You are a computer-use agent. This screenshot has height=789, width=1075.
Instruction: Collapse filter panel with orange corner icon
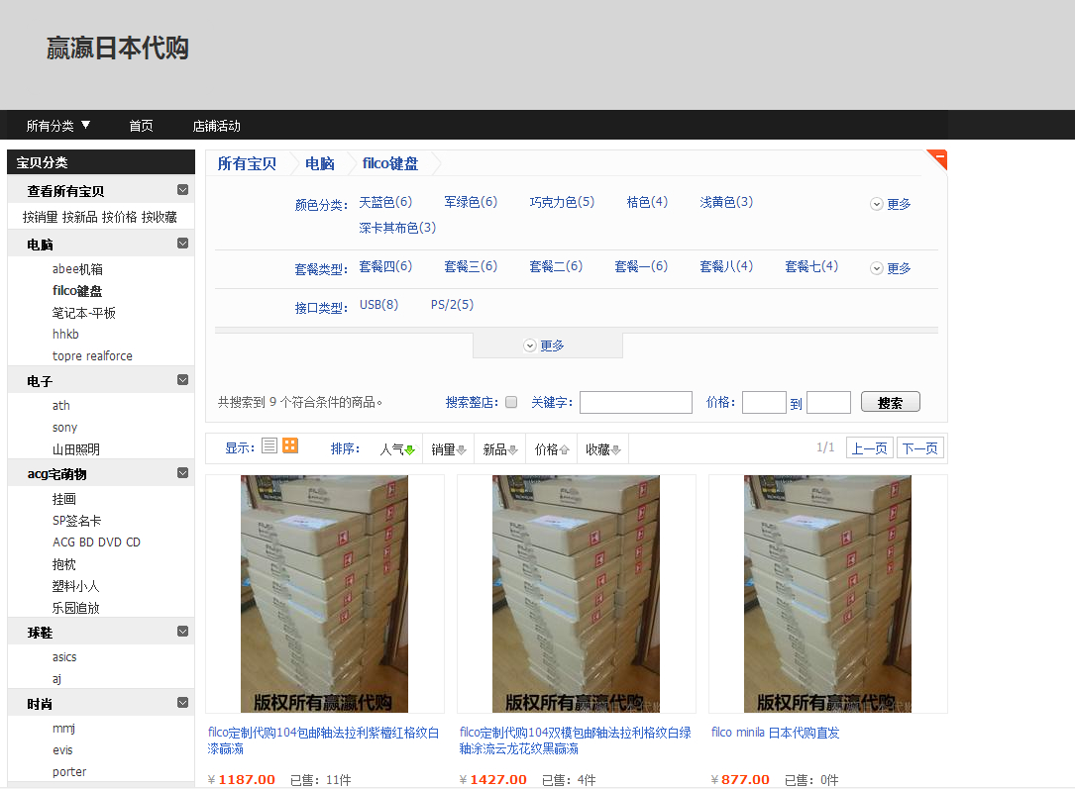click(x=937, y=159)
